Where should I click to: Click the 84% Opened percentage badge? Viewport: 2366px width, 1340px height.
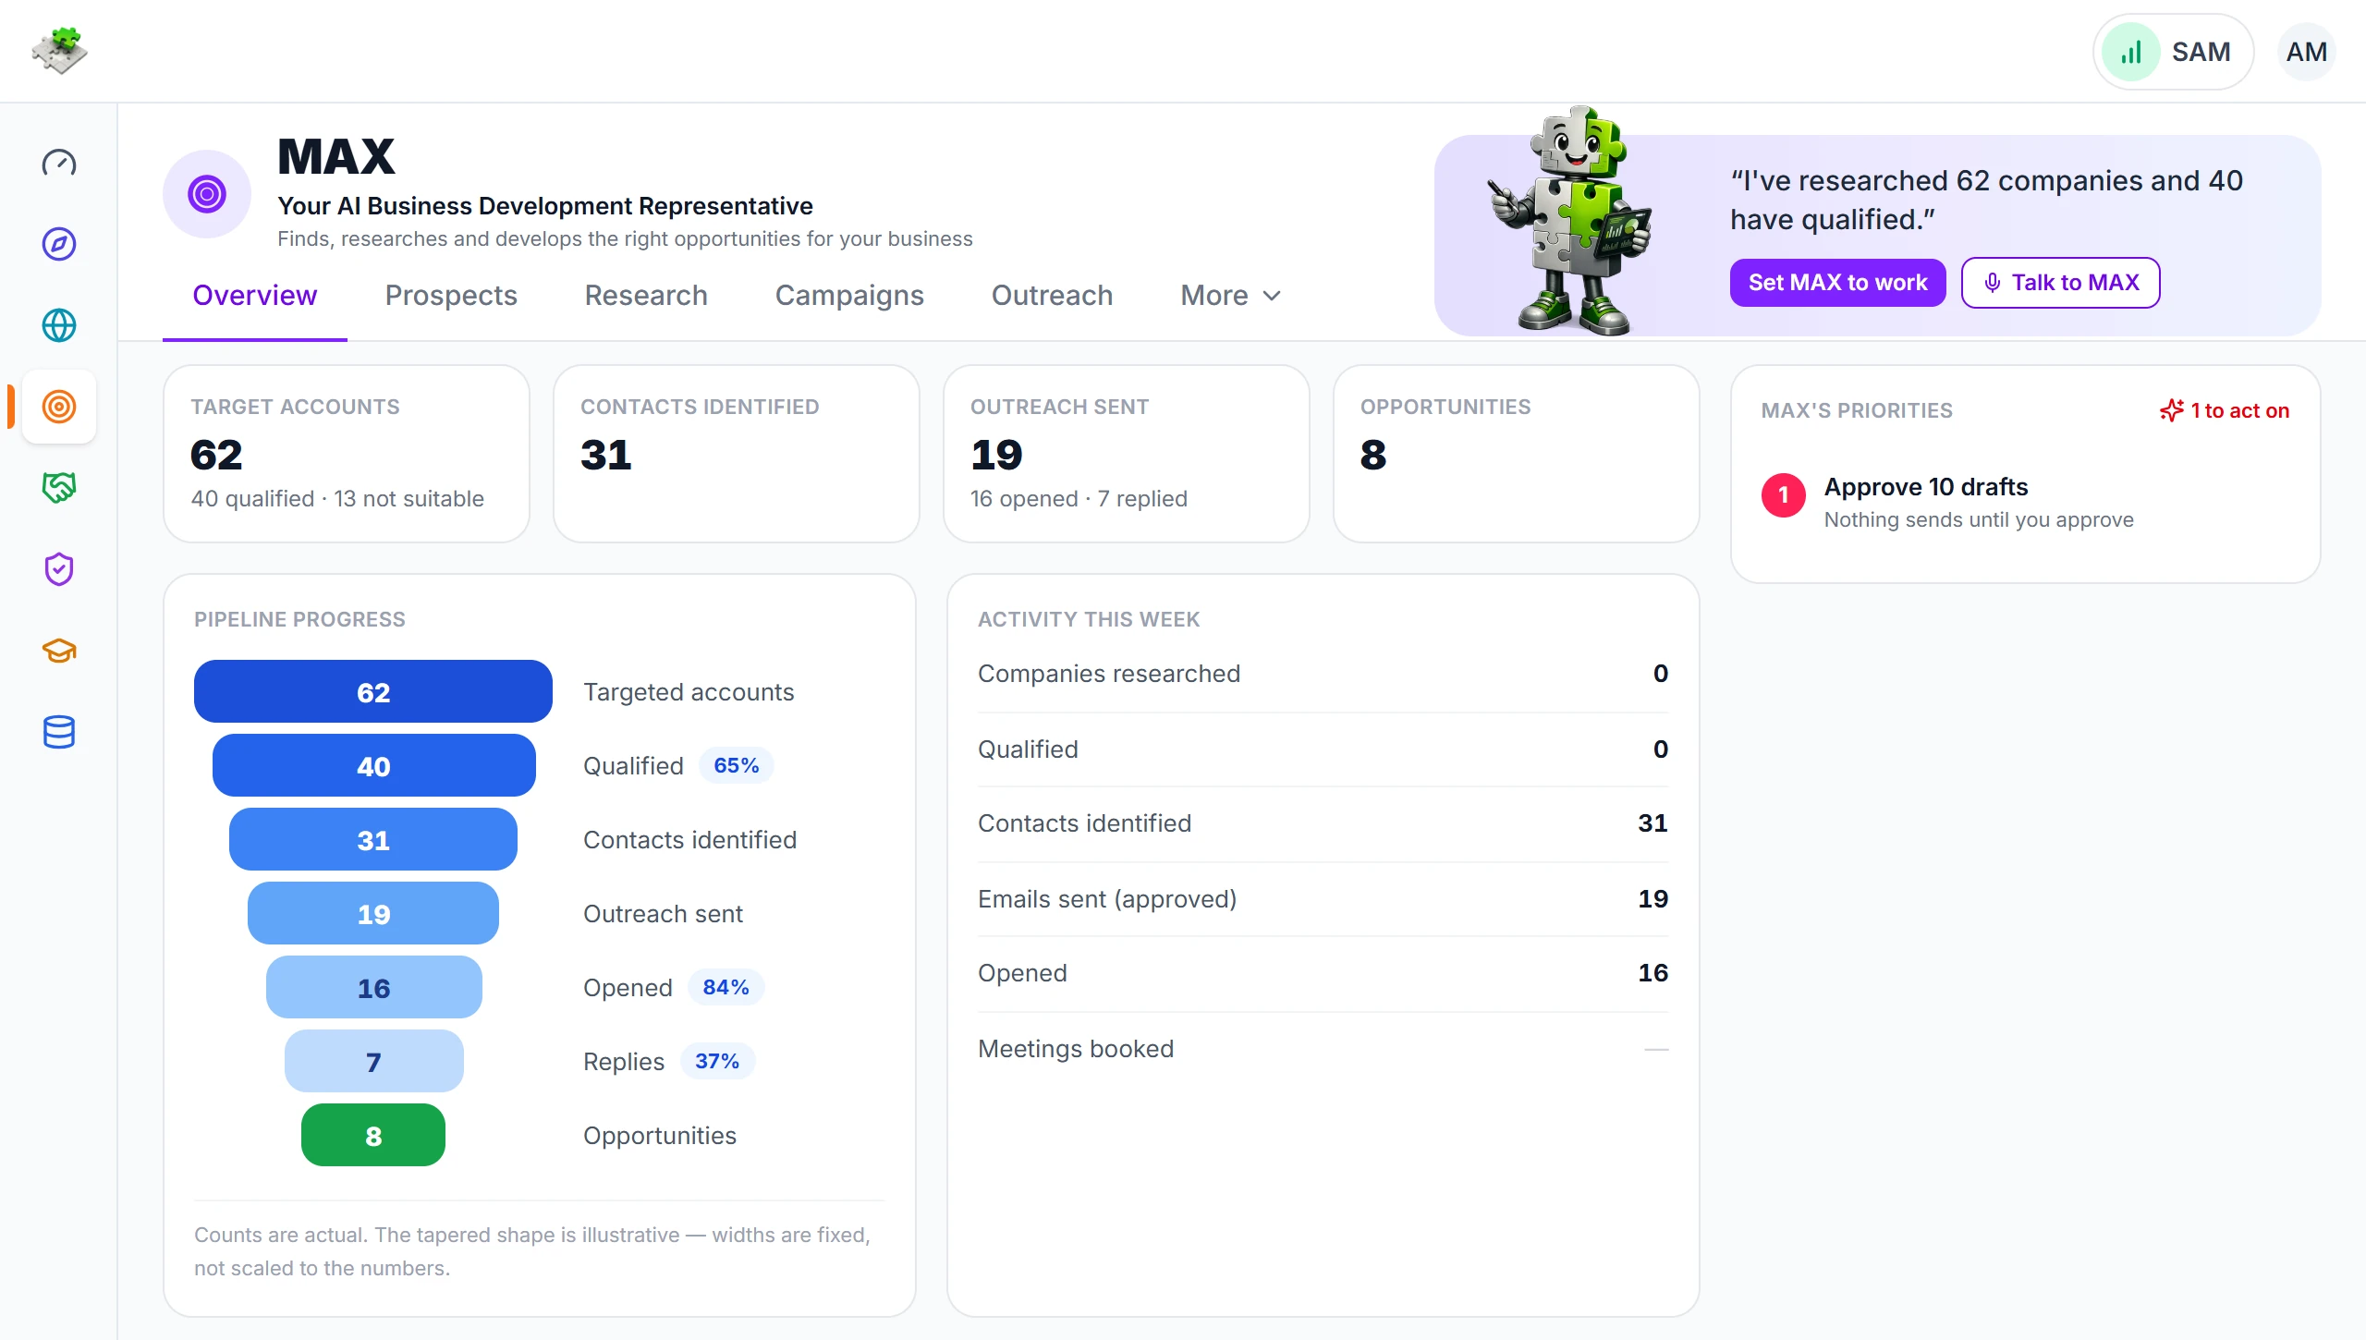tap(726, 987)
